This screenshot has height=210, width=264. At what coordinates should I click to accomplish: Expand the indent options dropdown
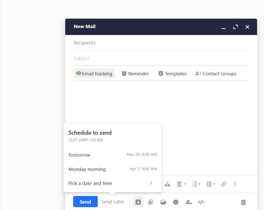[x=211, y=184]
